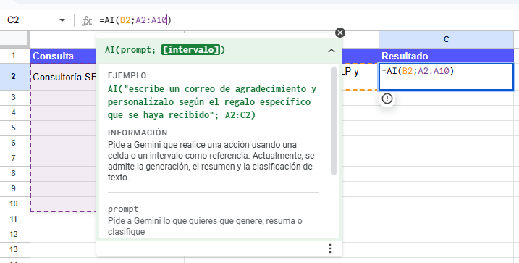Select row 10 header
The height and width of the screenshot is (263, 519).
point(14,204)
